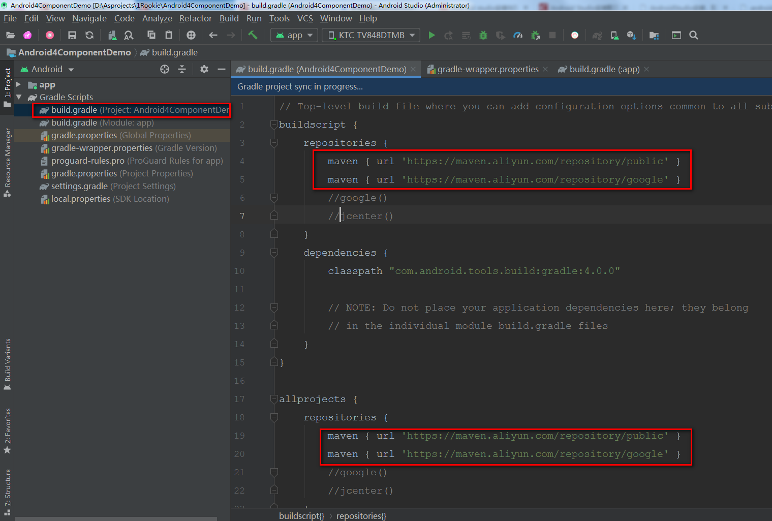Open the SDK Manager cube icon

632,35
